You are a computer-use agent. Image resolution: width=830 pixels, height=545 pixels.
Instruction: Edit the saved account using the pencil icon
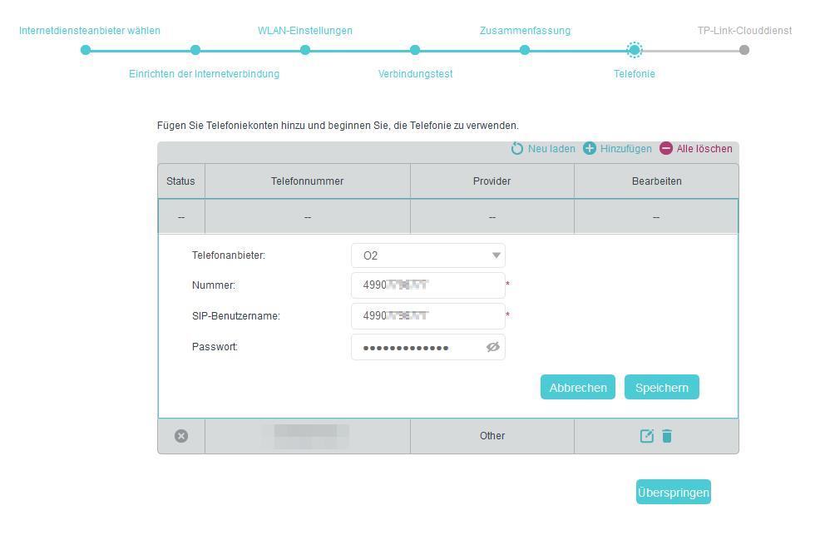(x=646, y=435)
